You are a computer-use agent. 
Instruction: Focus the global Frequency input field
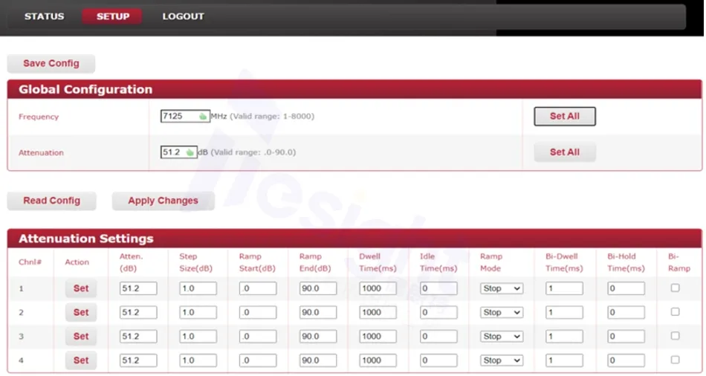[x=178, y=117]
